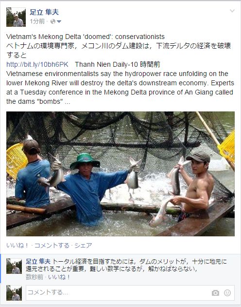Click the post author's profile picture
The height and width of the screenshot is (307, 241).
pyautogui.click(x=16, y=17)
